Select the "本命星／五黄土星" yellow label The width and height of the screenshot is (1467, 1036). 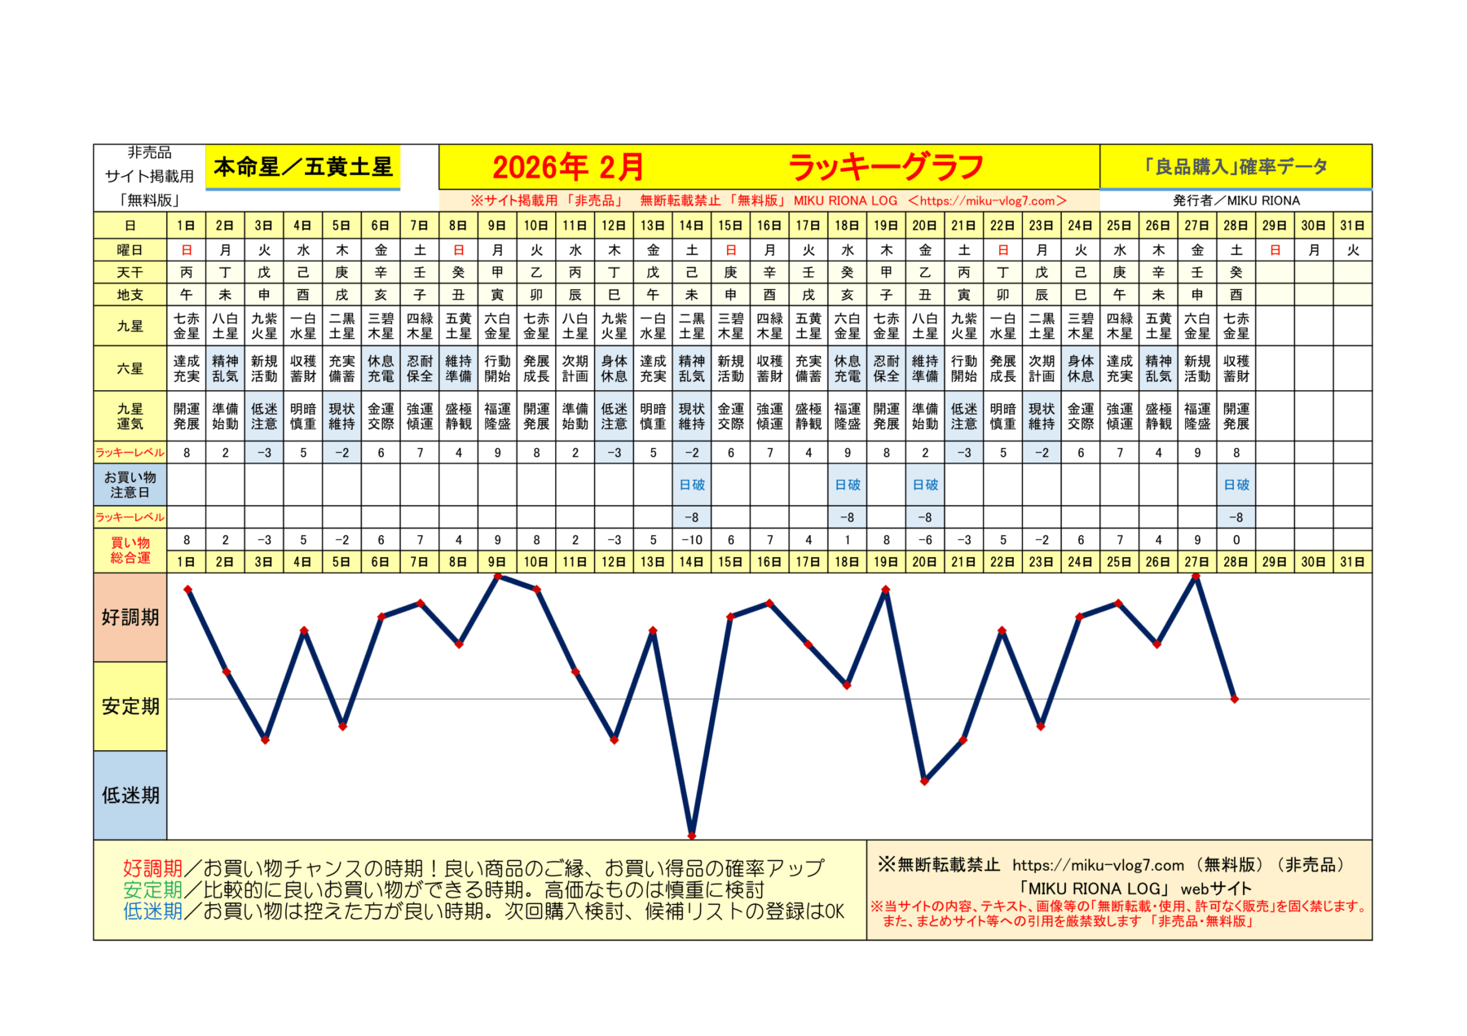coord(302,168)
